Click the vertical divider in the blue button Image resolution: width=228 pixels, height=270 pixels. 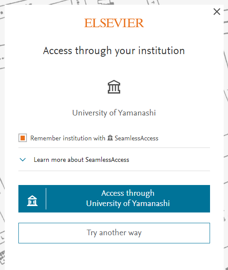point(46,199)
